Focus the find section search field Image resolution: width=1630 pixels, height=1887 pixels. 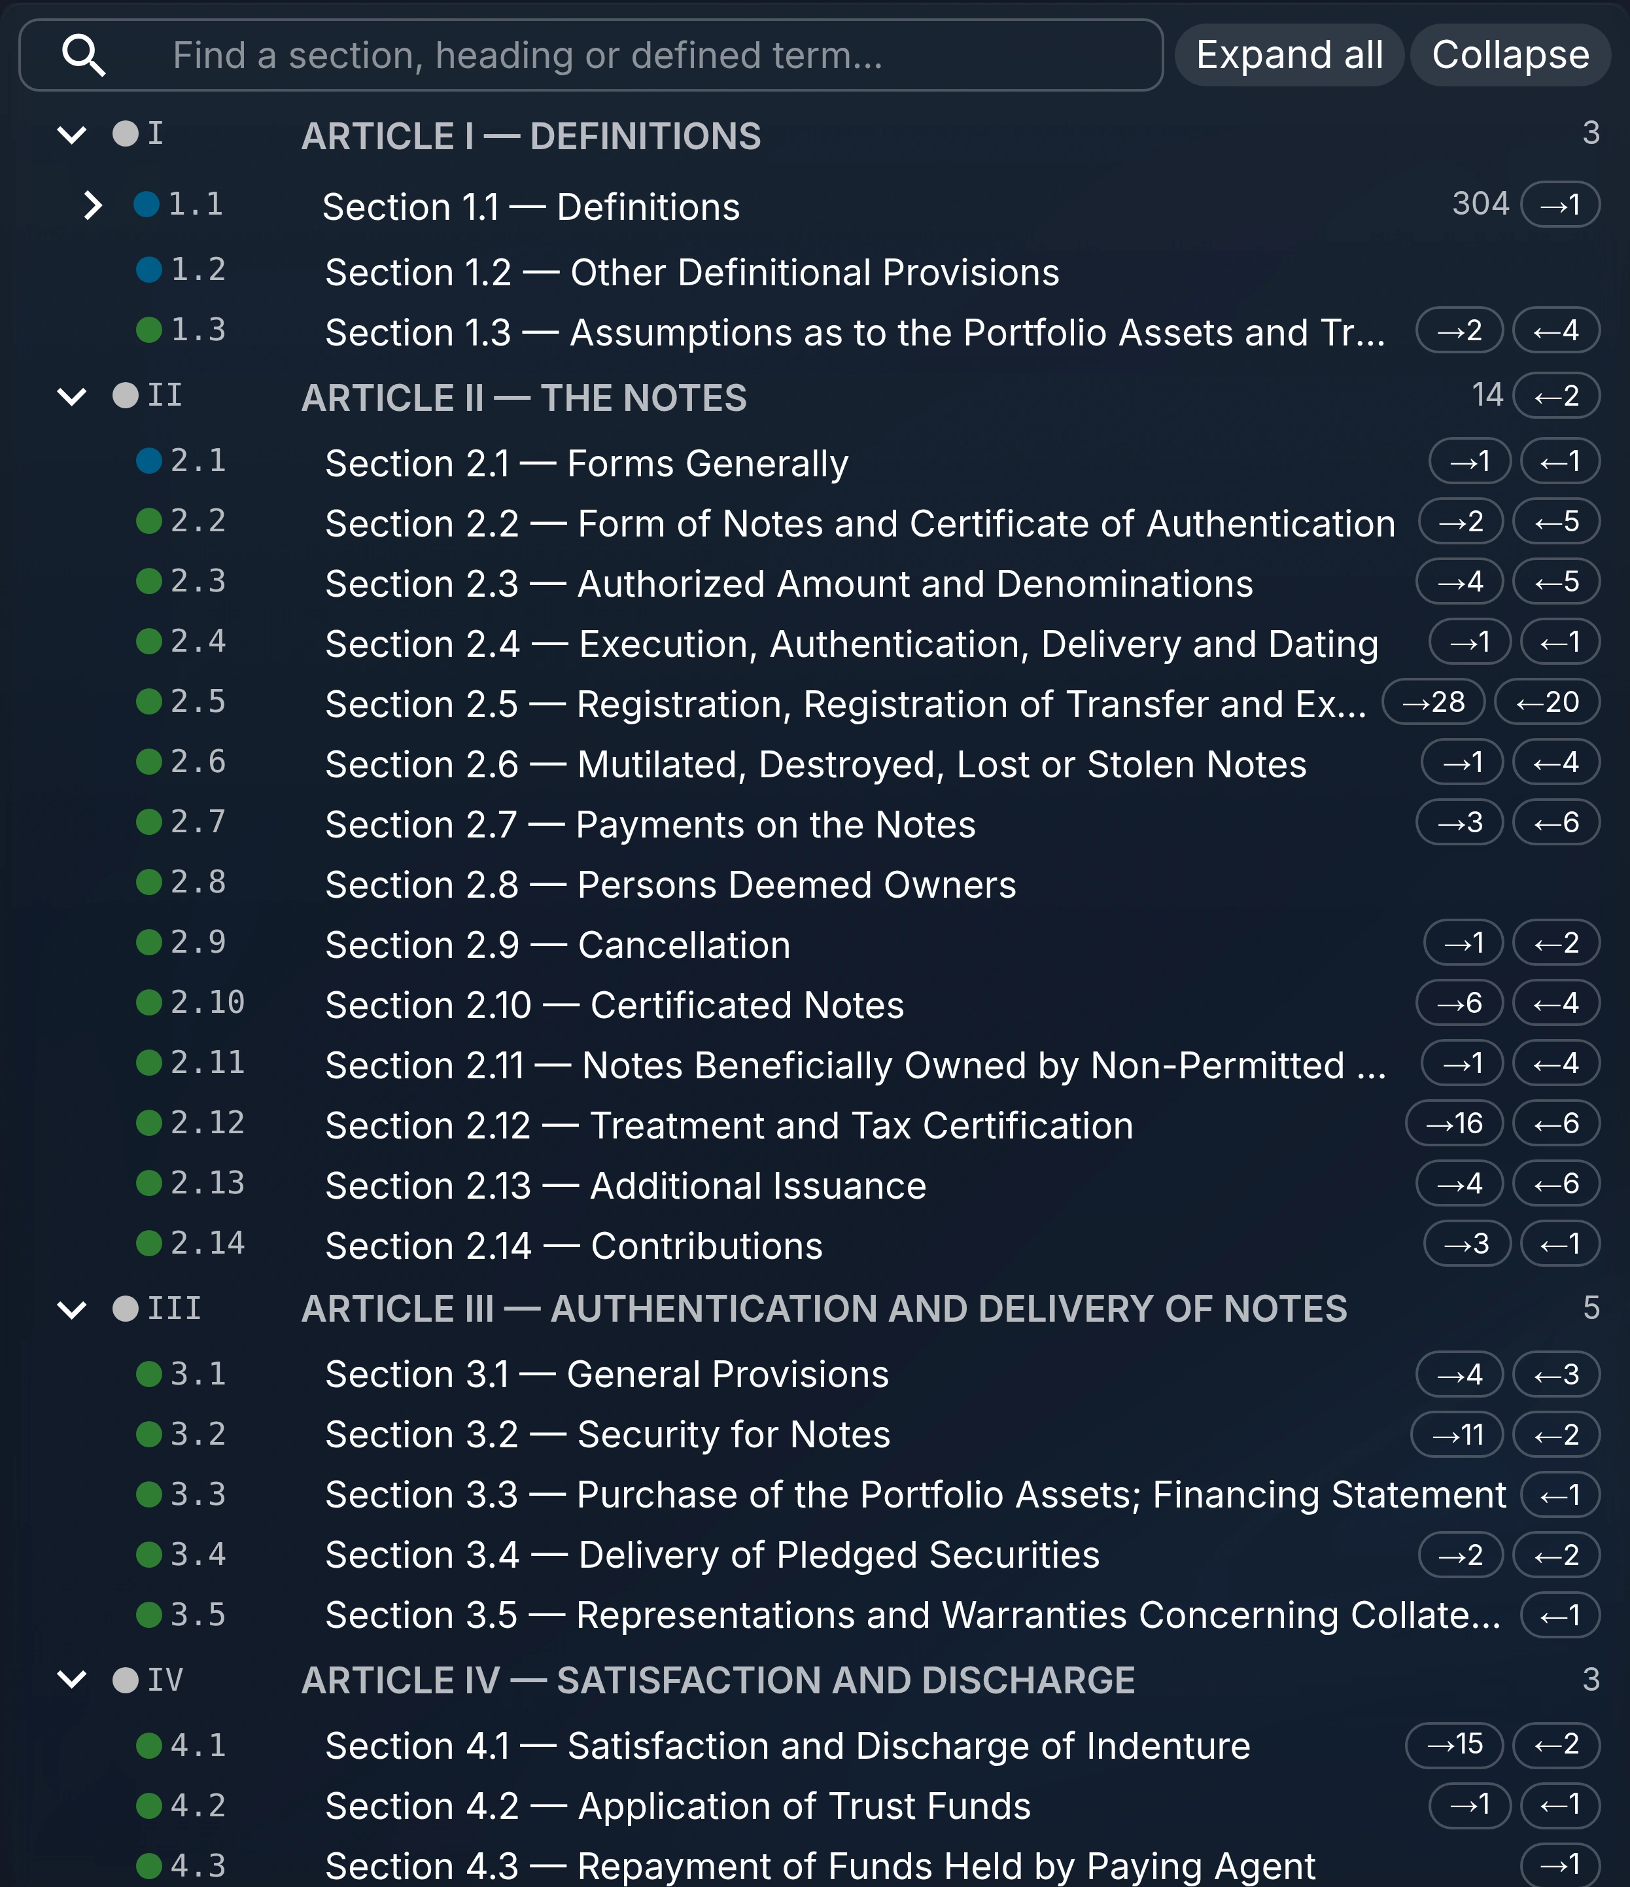(591, 56)
